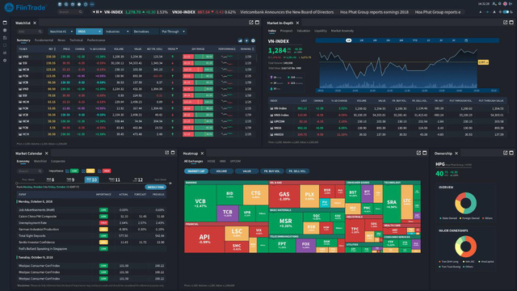Click the HNX-Index row in index table

[x=388, y=115]
